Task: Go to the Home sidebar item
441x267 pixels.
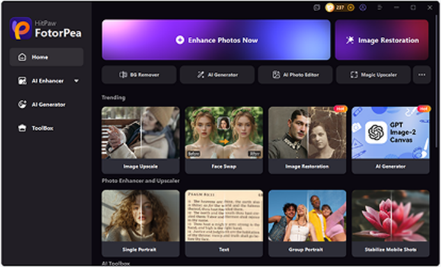Action: click(47, 57)
